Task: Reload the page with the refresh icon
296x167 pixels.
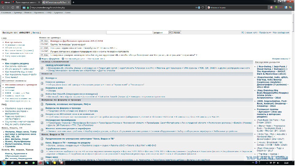Action: [x=13, y=8]
